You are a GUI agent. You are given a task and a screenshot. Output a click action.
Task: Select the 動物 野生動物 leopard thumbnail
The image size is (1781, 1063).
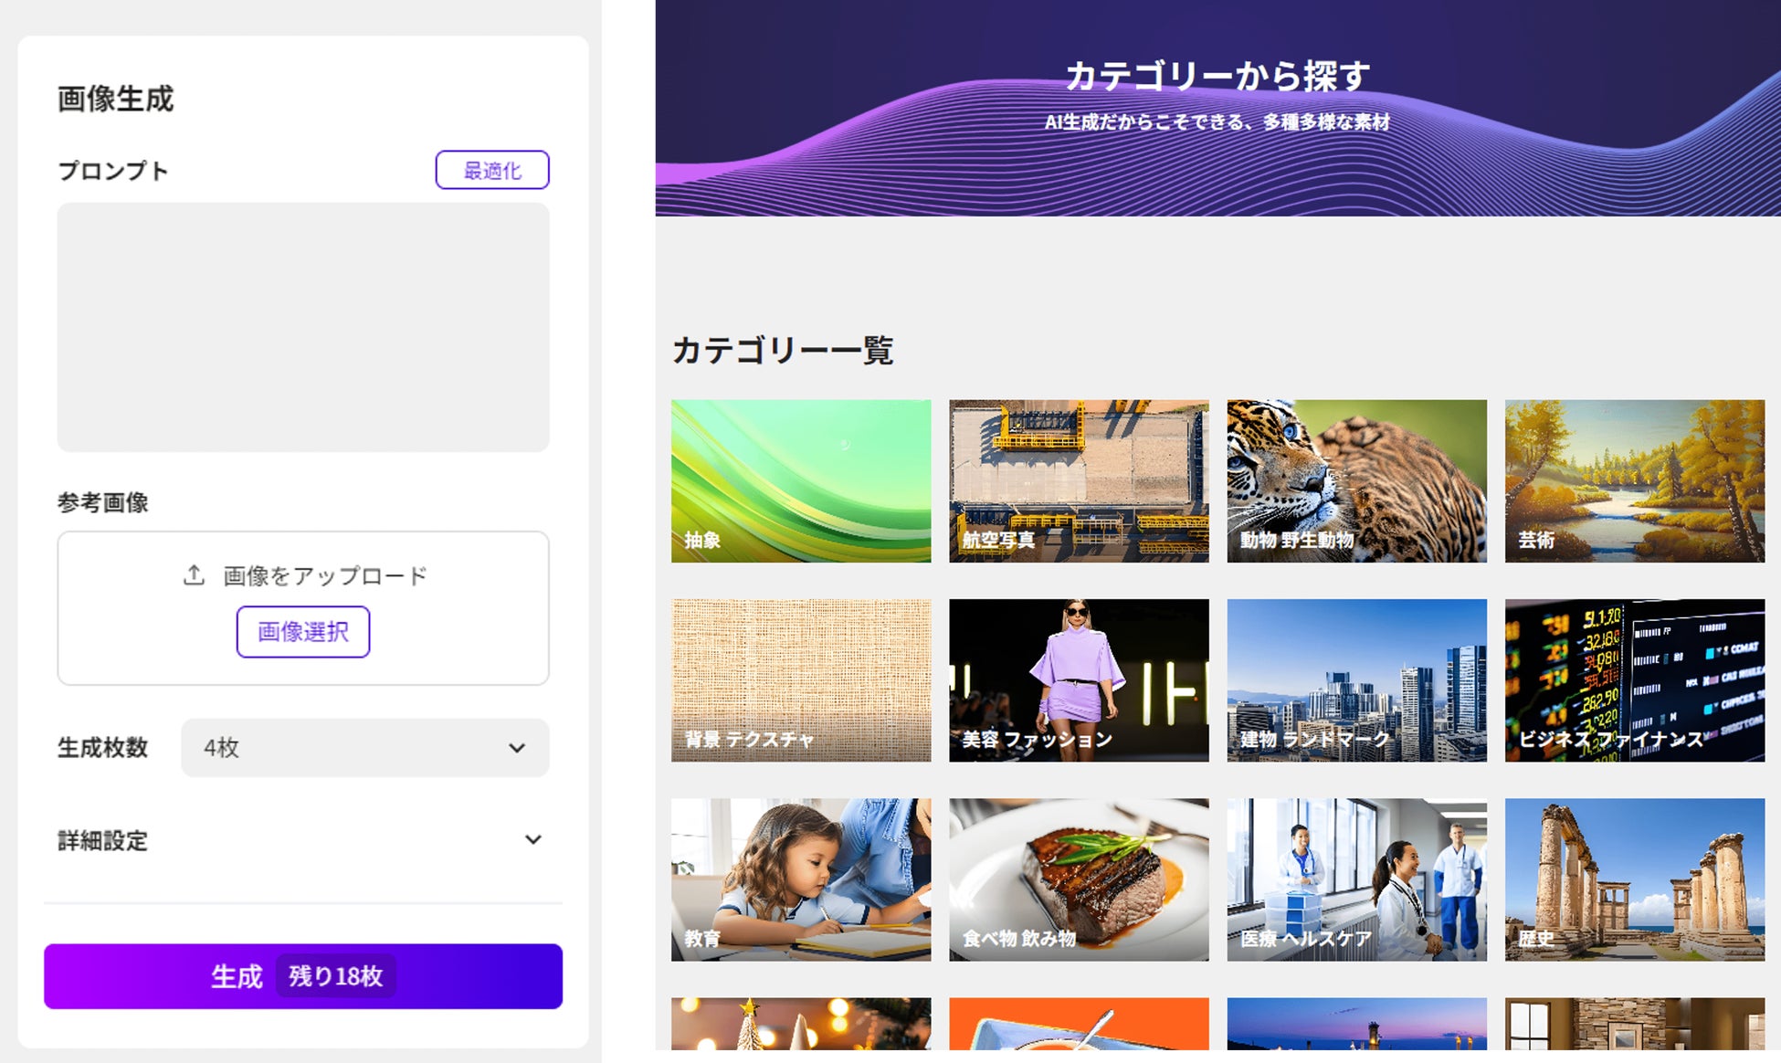point(1356,480)
